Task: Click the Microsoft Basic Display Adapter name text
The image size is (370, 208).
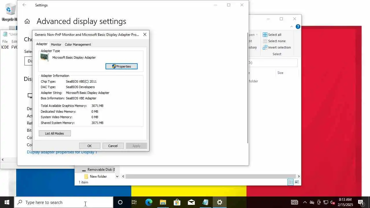Action: (74, 57)
